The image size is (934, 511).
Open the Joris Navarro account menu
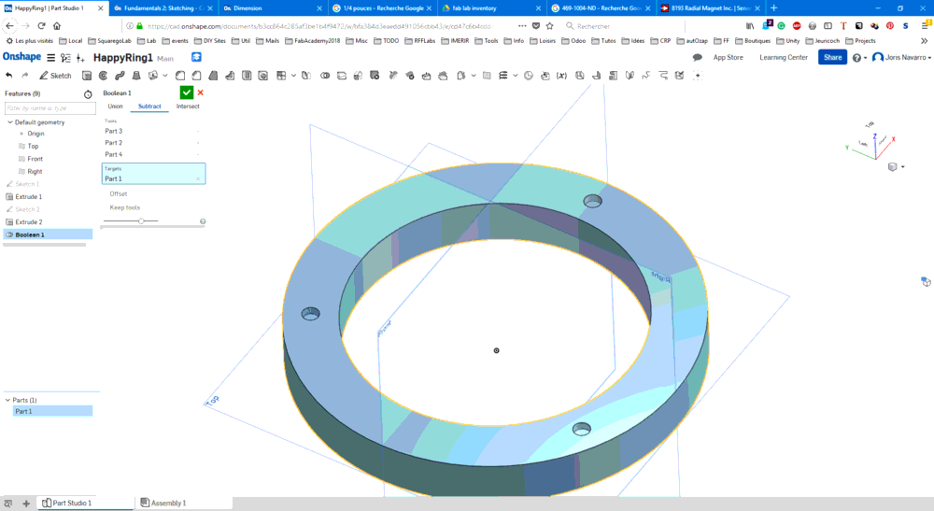coord(902,58)
